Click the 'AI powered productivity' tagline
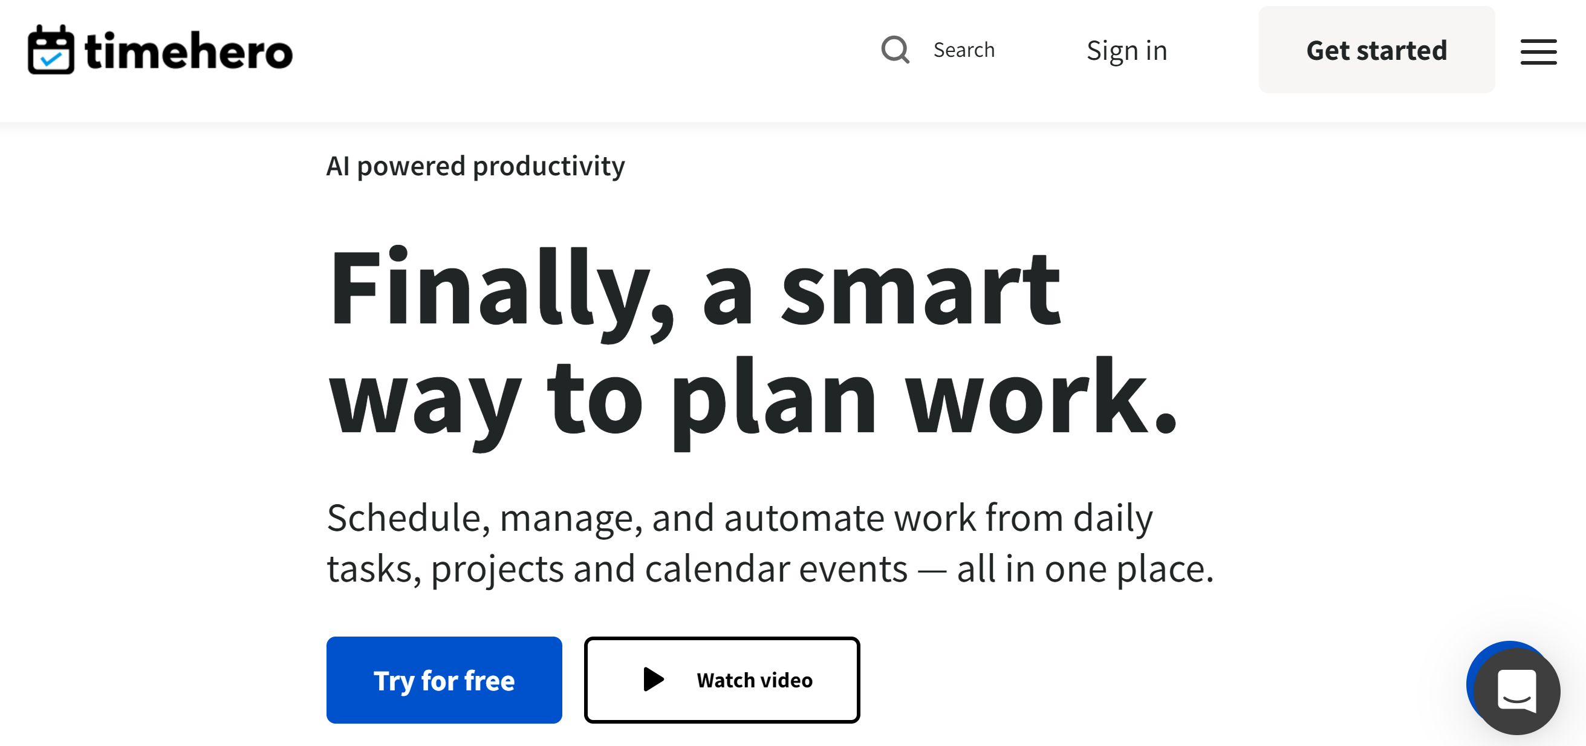 click(x=475, y=166)
